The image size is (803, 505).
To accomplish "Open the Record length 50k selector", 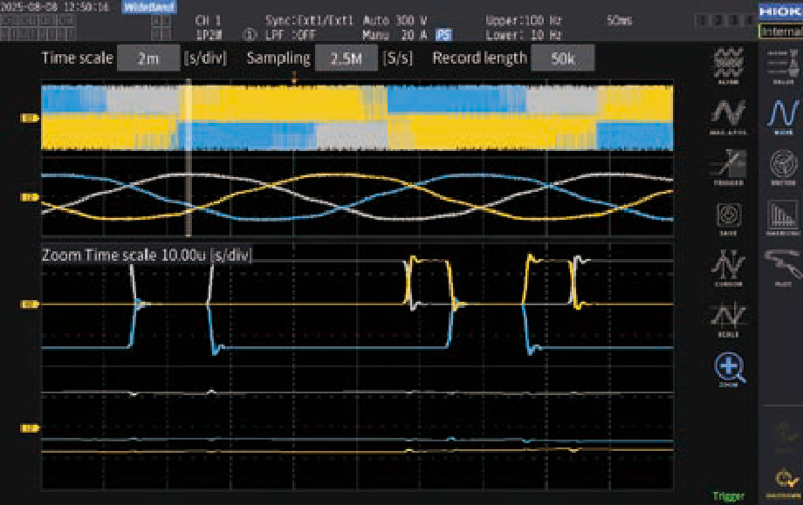I will (563, 58).
